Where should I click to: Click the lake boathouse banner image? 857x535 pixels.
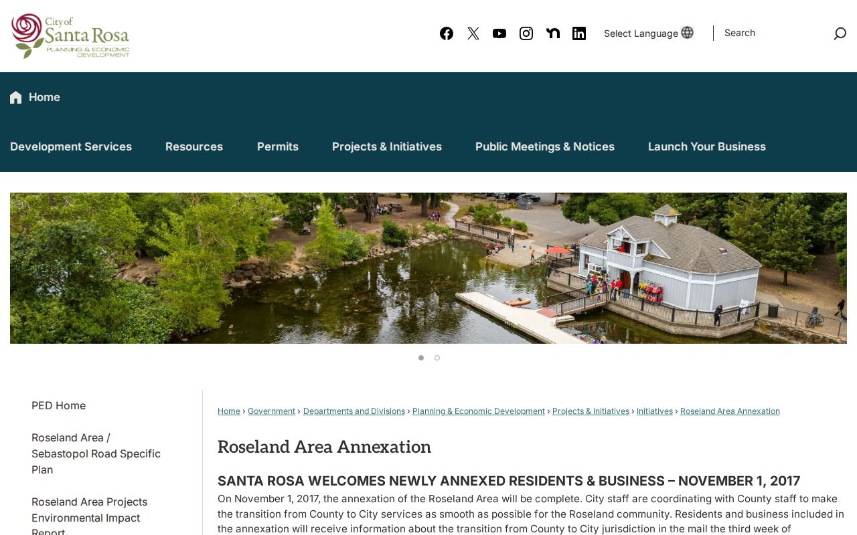tap(428, 268)
